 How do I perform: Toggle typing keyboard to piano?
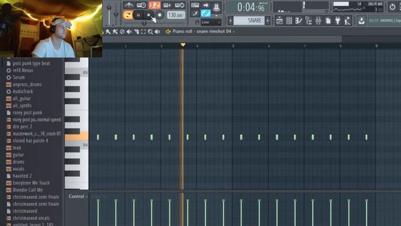pos(195,5)
